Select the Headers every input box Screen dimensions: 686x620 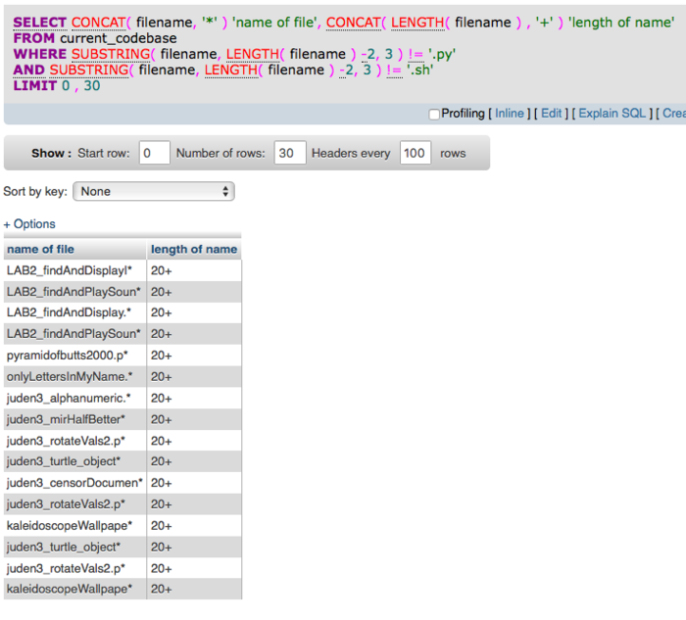(x=415, y=154)
